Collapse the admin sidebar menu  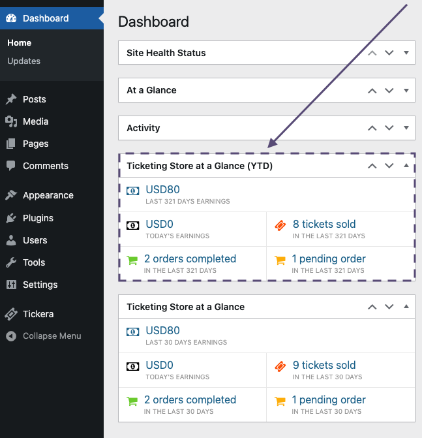coord(52,336)
